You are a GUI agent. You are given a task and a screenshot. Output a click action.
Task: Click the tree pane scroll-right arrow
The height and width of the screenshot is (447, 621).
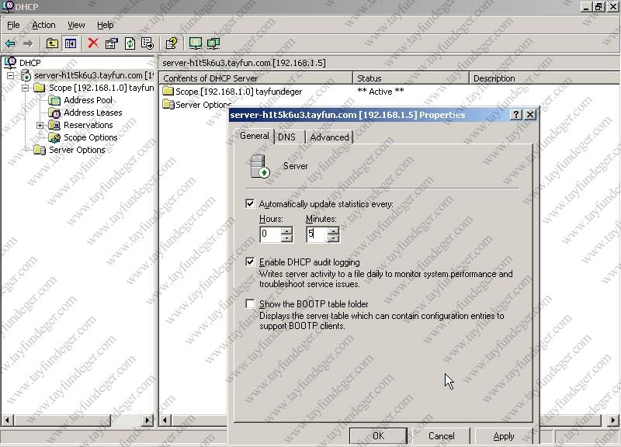[148, 420]
